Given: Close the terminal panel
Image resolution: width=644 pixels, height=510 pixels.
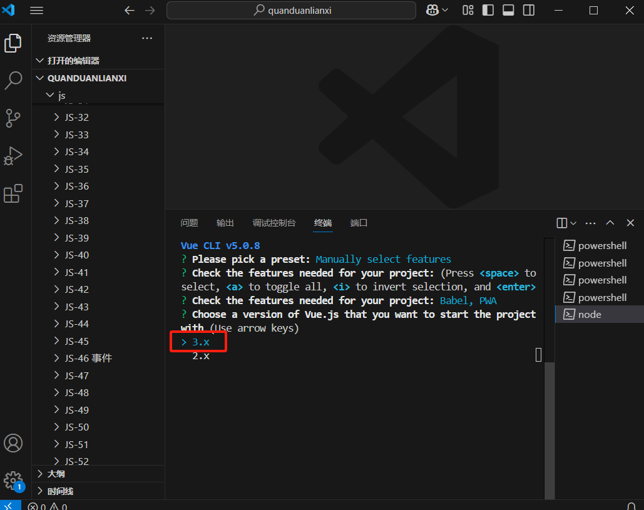Looking at the screenshot, I should 630,223.
